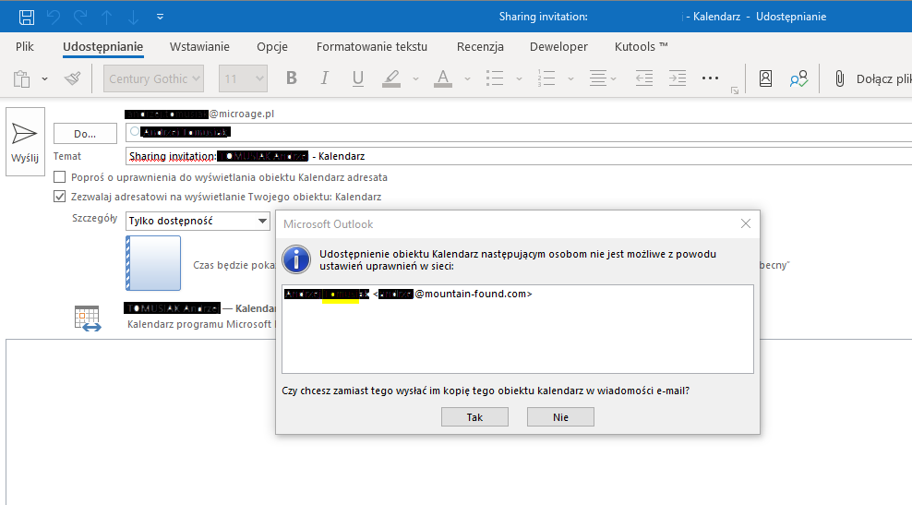This screenshot has width=912, height=505.
Task: Click the Previous Item up arrow
Action: (107, 17)
